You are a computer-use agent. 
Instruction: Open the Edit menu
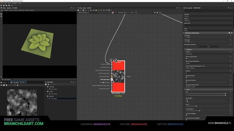pyautogui.click(x=5, y=3)
